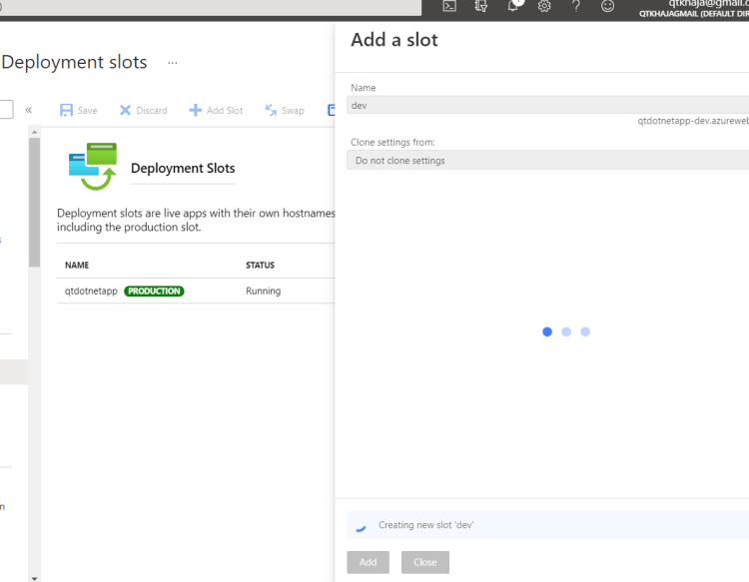Click the Close button

click(425, 562)
